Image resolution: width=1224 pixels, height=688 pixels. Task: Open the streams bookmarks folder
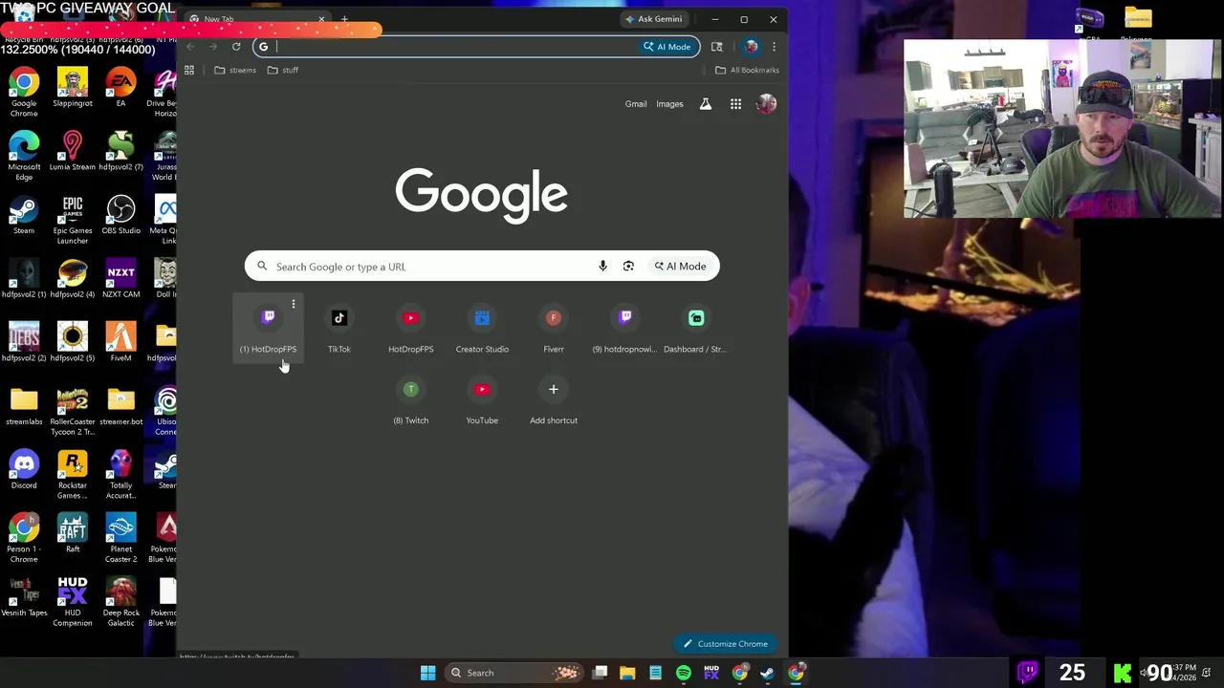click(235, 70)
